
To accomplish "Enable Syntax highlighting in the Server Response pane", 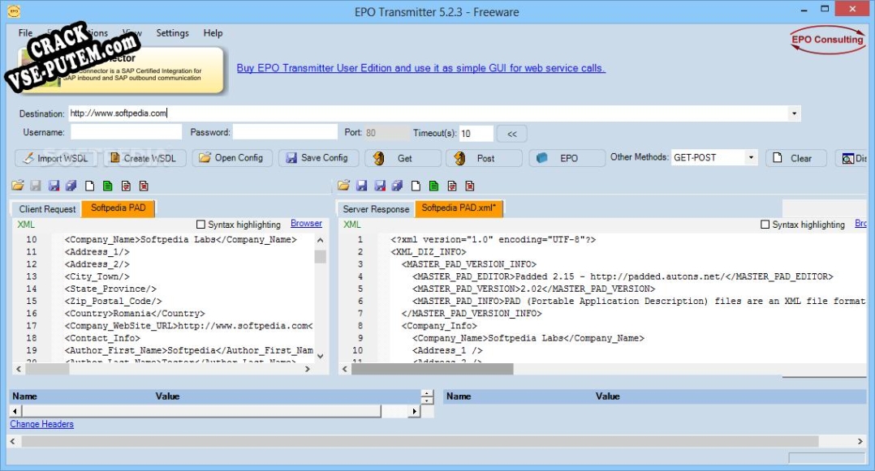I will 765,225.
